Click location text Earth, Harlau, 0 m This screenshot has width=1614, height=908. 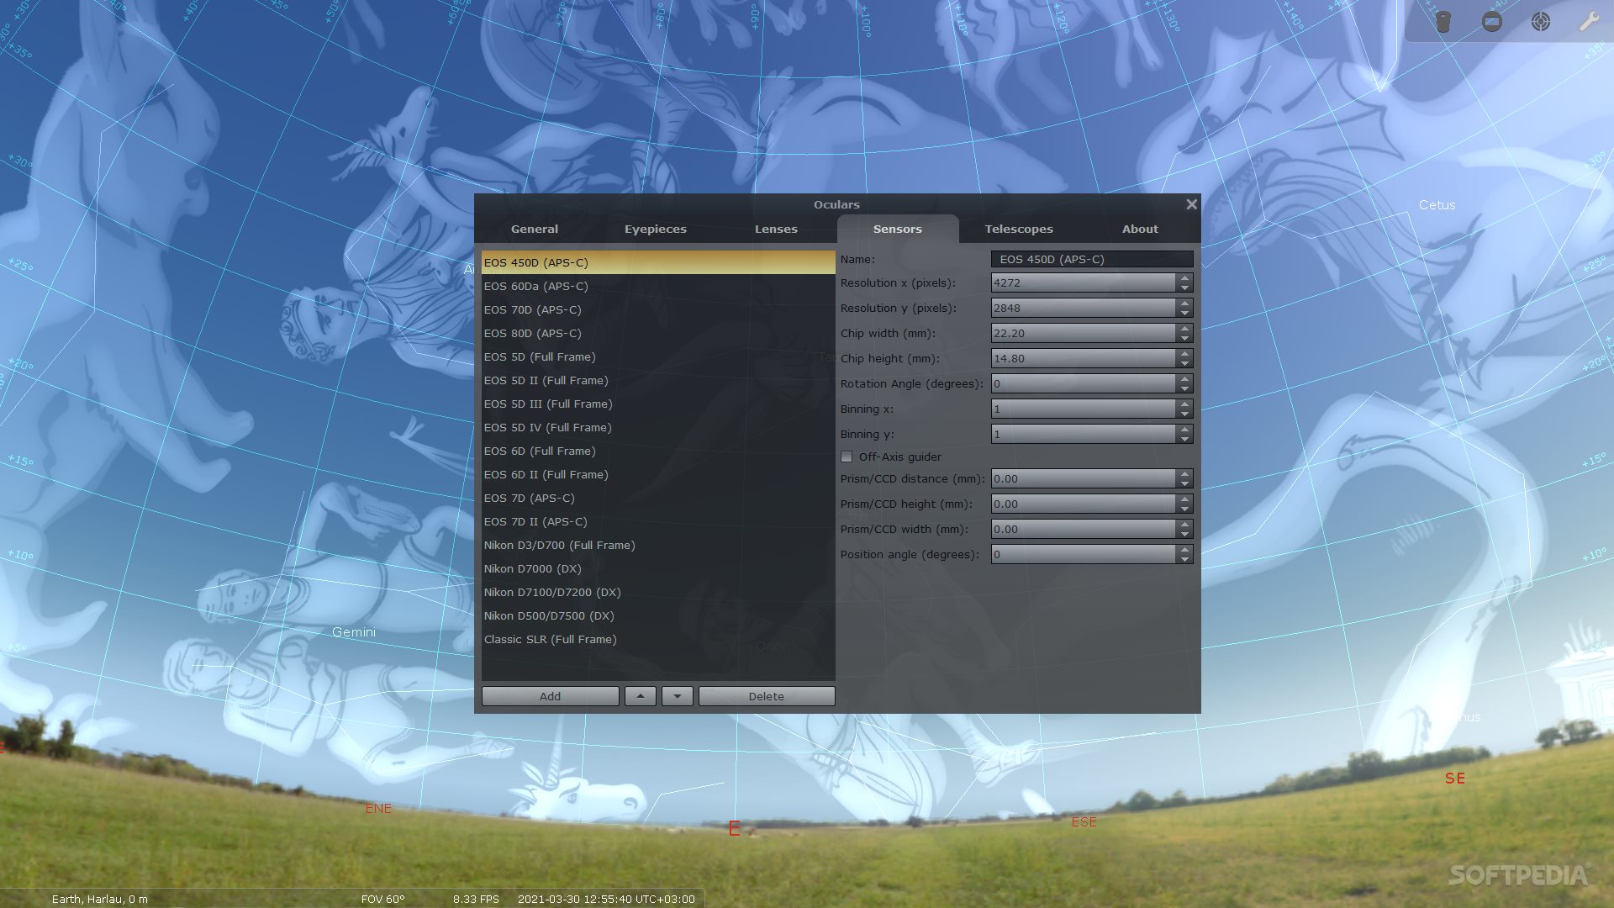(99, 899)
